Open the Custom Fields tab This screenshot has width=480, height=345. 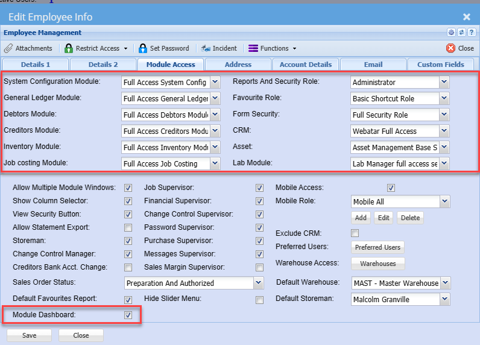[440, 65]
